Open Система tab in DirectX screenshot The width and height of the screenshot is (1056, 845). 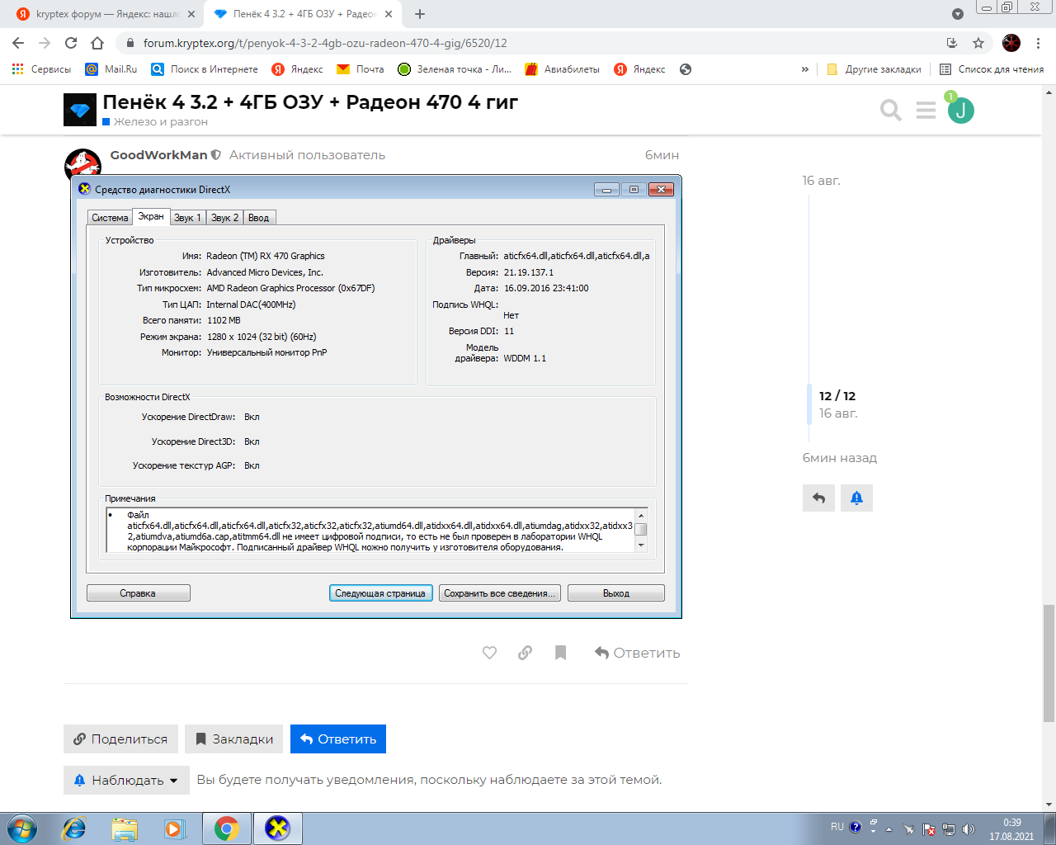[110, 218]
